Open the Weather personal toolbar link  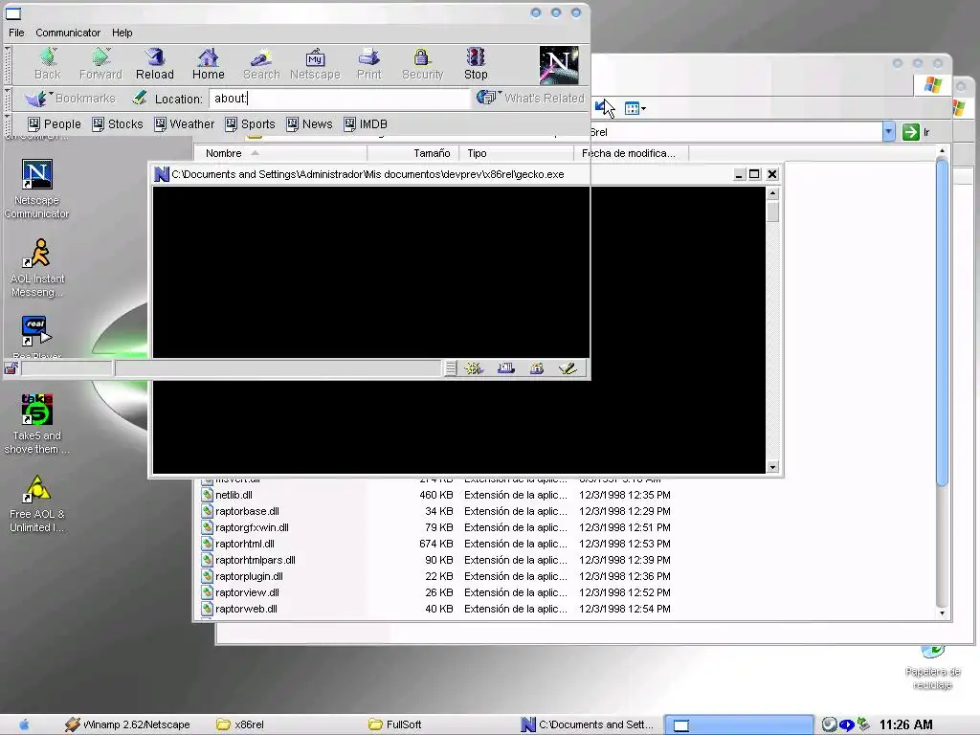(185, 123)
